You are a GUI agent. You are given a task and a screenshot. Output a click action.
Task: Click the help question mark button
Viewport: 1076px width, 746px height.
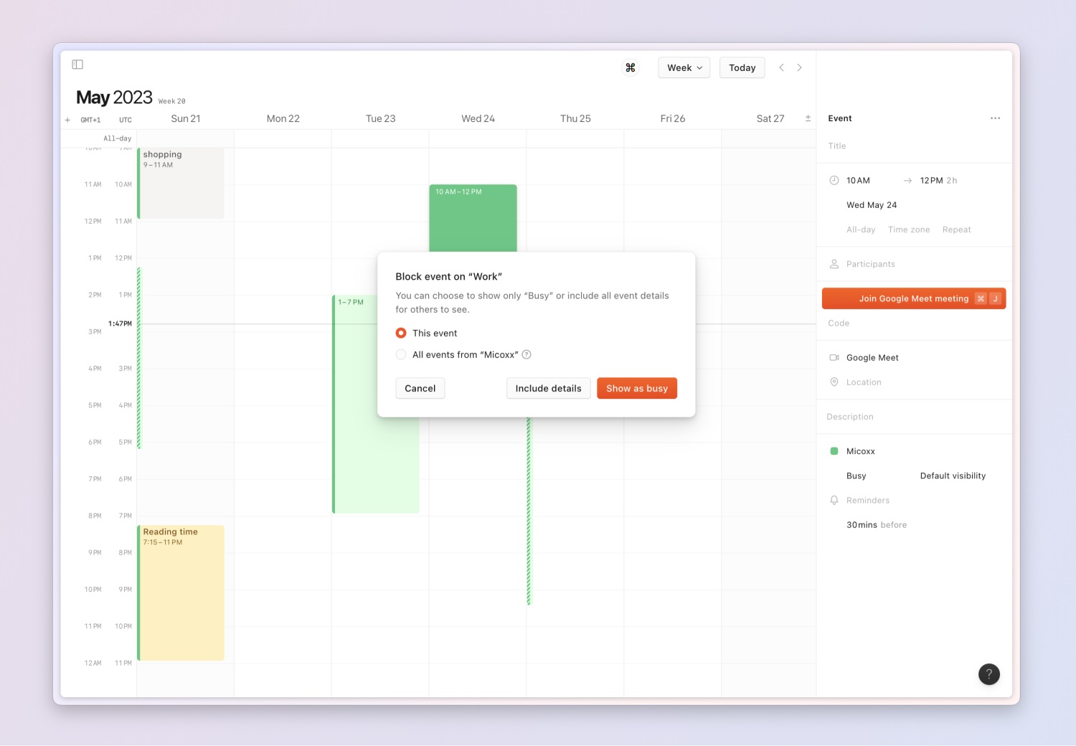tap(988, 674)
